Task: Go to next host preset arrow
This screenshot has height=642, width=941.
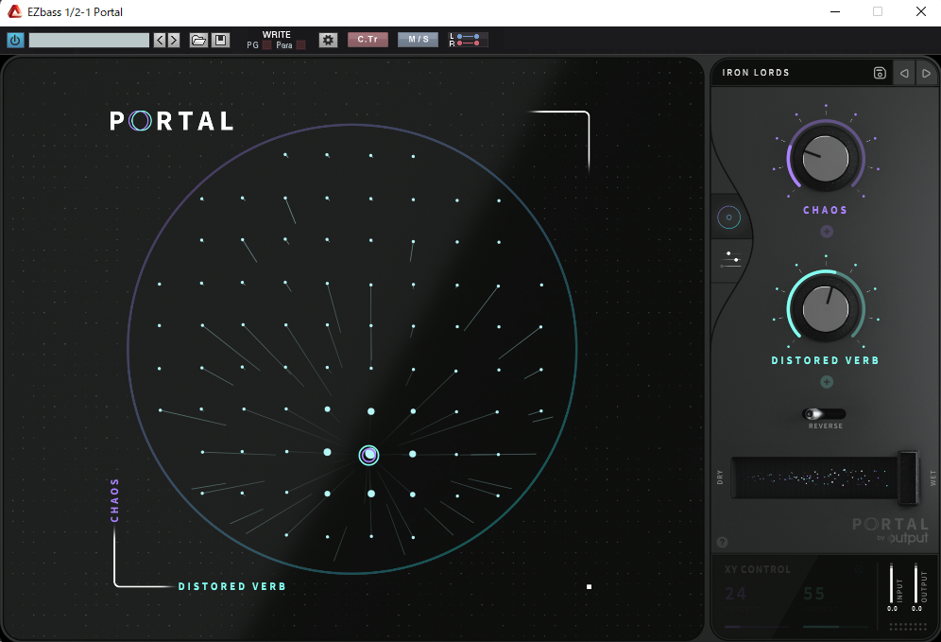Action: 174,41
